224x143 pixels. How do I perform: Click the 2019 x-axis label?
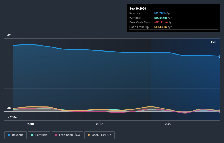(99, 124)
